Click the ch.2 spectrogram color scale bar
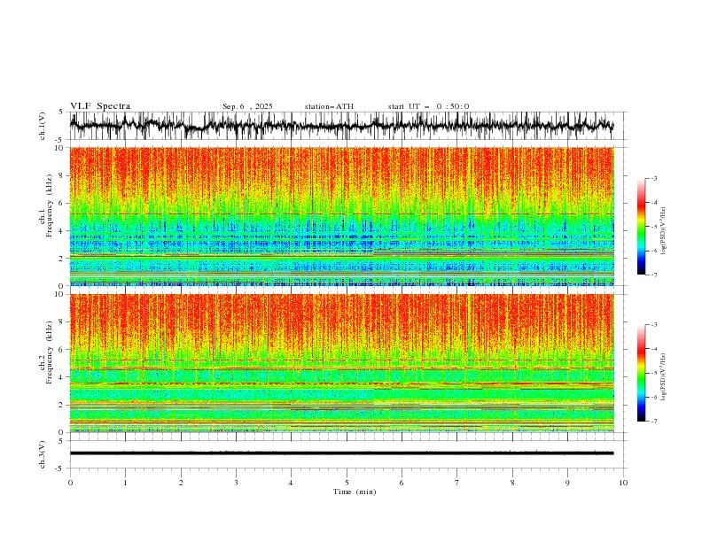The height and width of the screenshot is (542, 702). tap(641, 373)
